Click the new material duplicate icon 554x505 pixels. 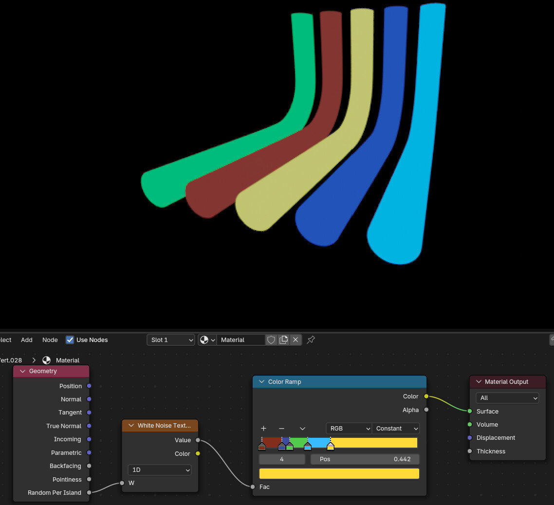[x=283, y=340]
